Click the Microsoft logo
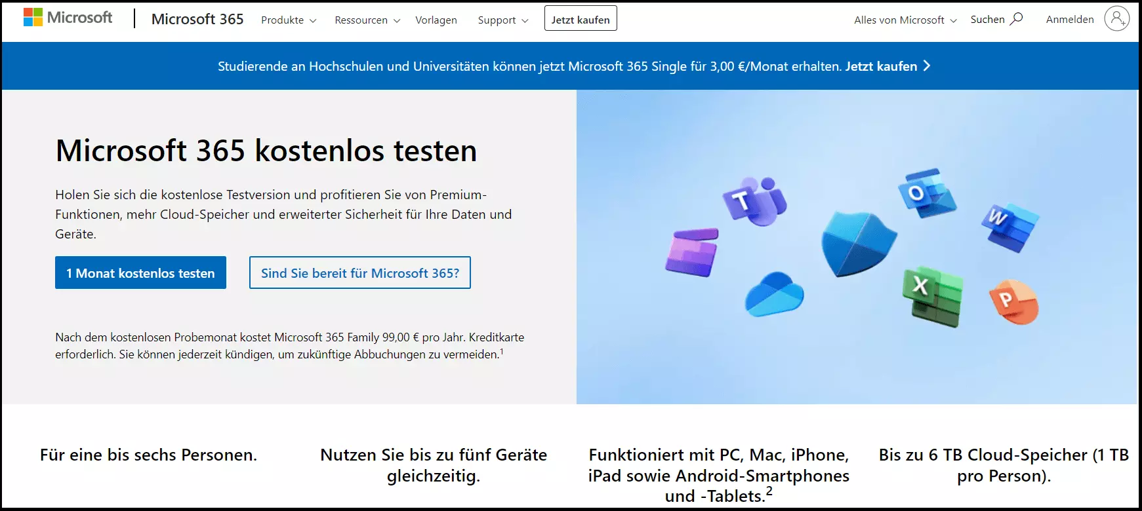The height and width of the screenshot is (511, 1142). coord(68,18)
